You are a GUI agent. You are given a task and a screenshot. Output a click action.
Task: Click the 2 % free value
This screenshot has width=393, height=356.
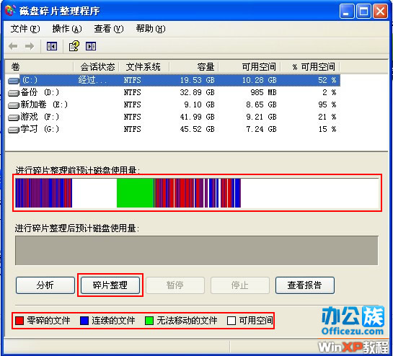point(330,92)
